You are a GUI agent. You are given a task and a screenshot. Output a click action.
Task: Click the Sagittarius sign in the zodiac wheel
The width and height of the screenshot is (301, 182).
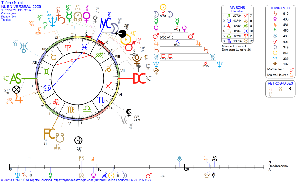tap(108, 85)
